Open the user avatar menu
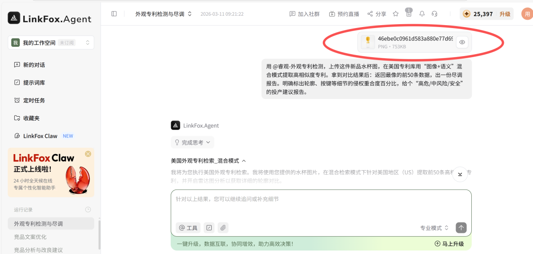Image resolution: width=533 pixels, height=254 pixels. (x=527, y=14)
